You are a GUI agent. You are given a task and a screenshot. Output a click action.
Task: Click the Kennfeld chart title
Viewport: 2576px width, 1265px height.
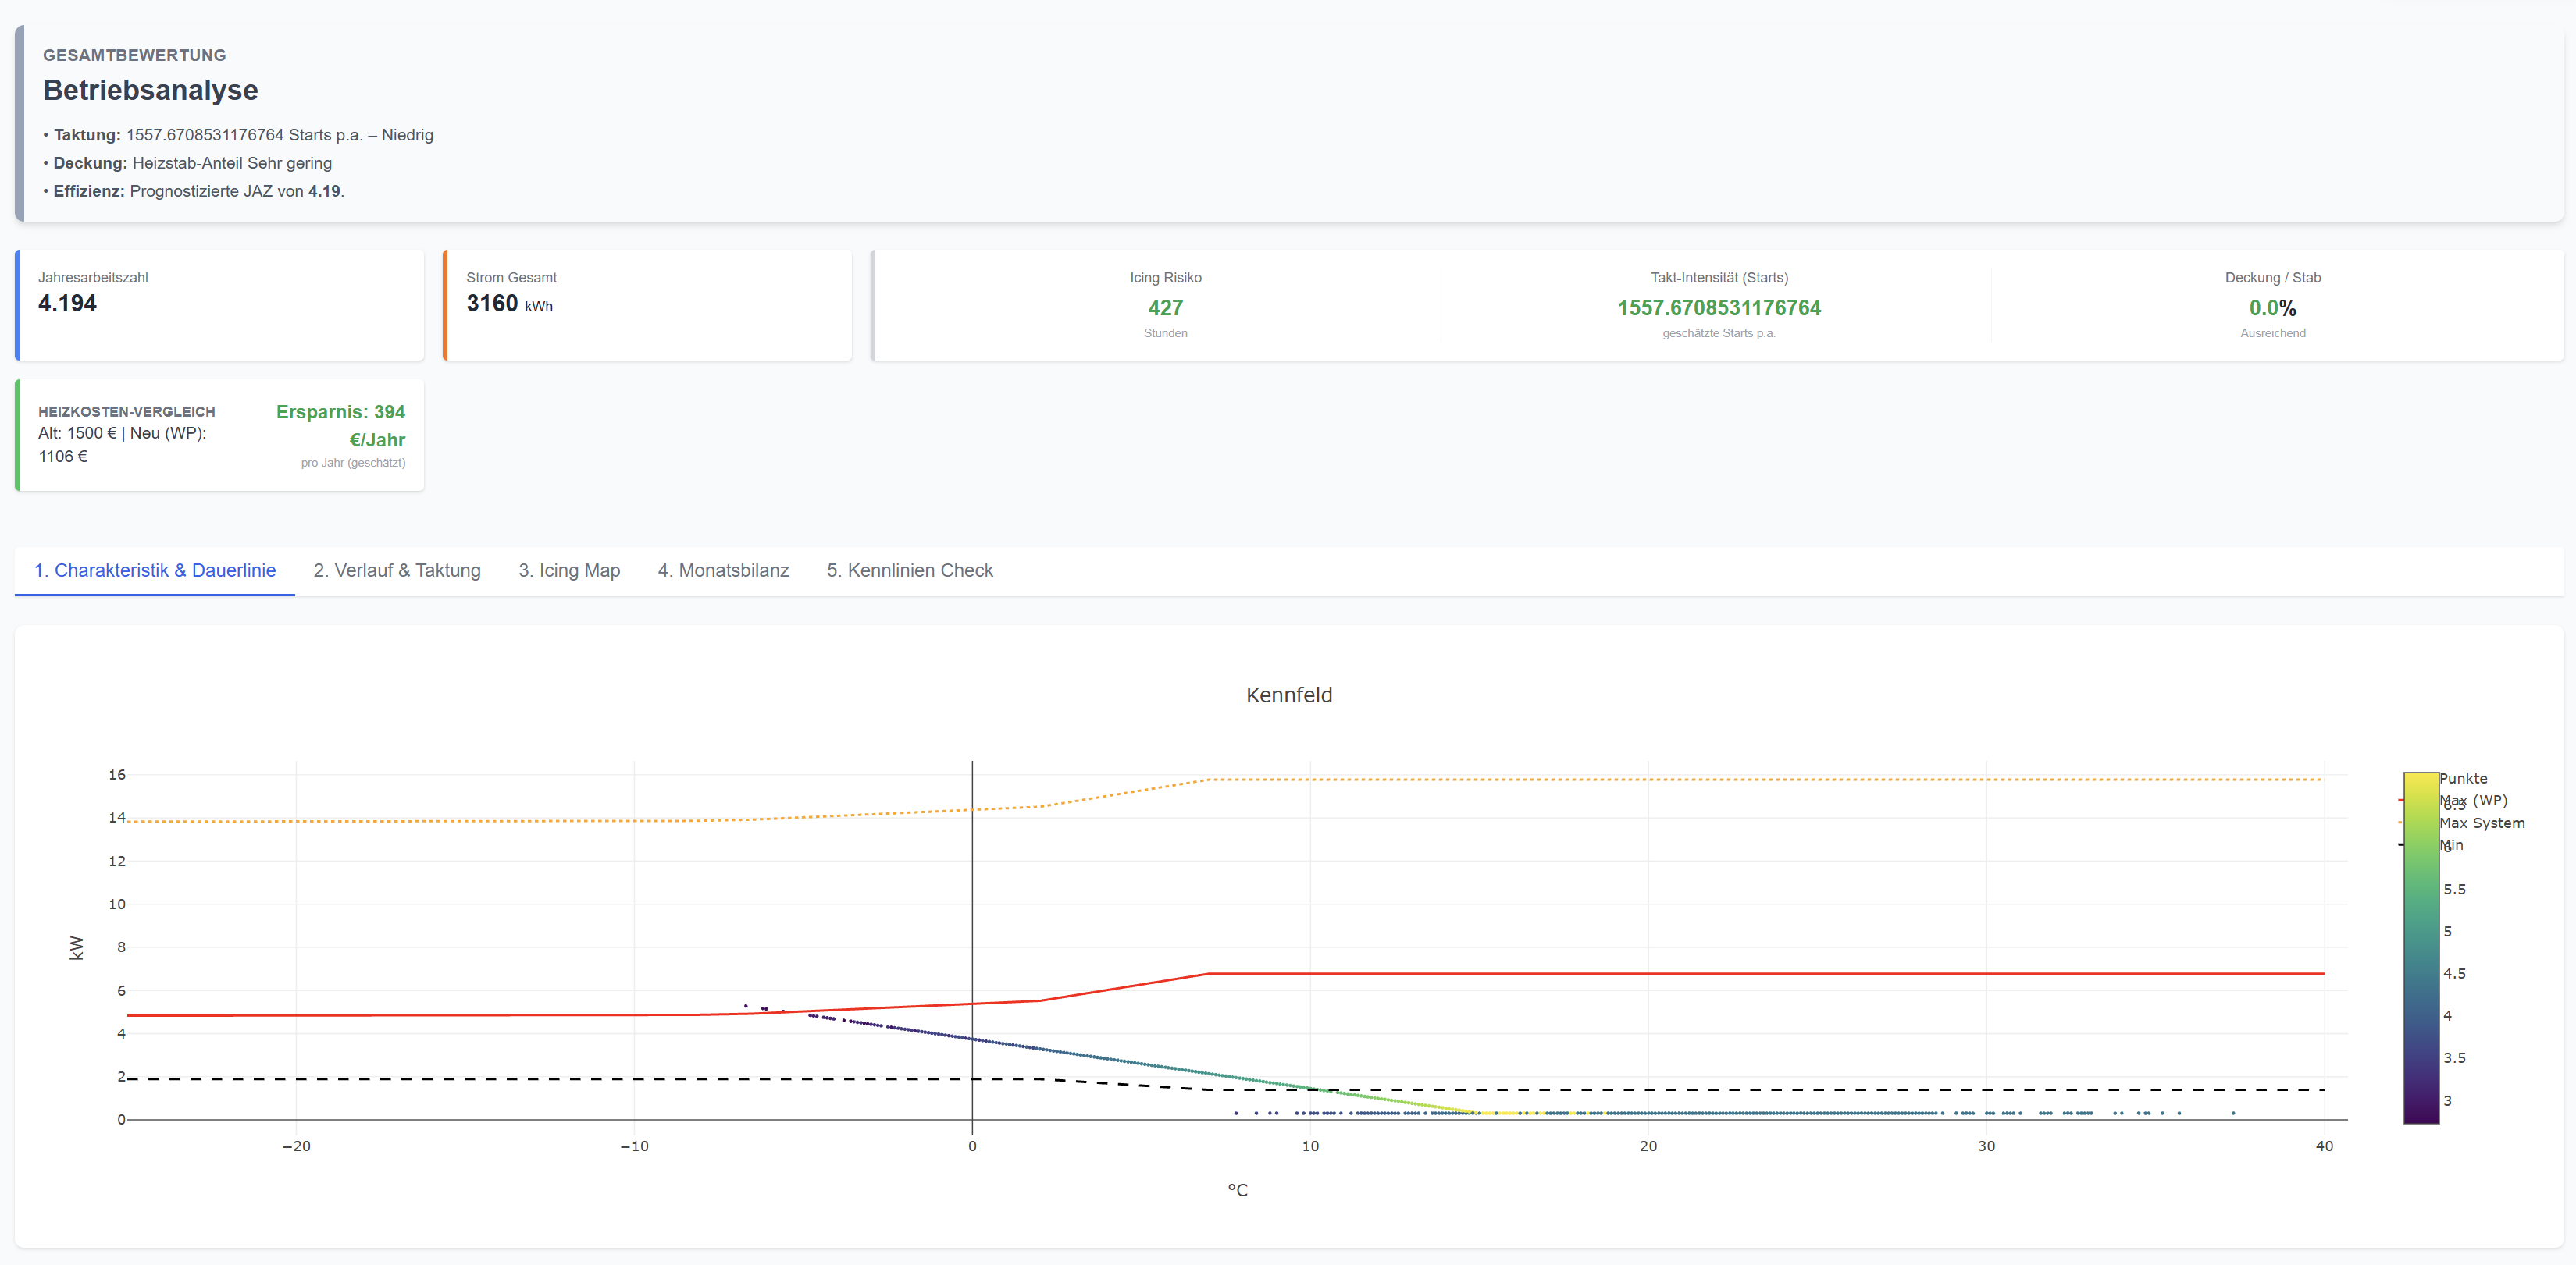(1288, 695)
